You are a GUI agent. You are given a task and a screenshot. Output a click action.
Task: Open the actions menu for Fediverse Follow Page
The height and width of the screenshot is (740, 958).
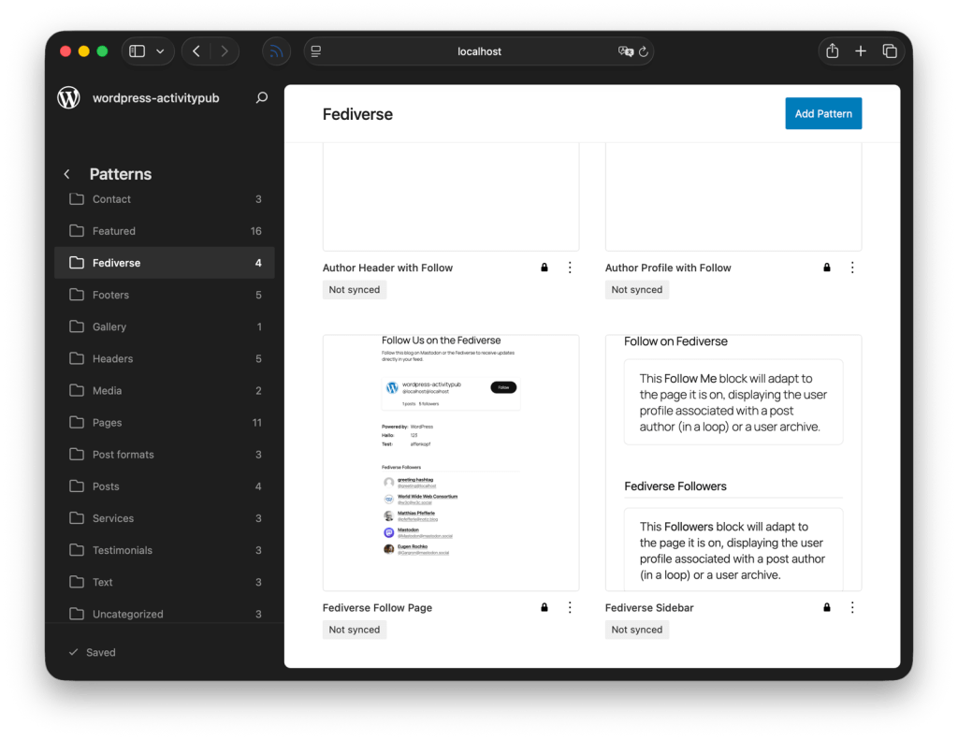point(570,607)
